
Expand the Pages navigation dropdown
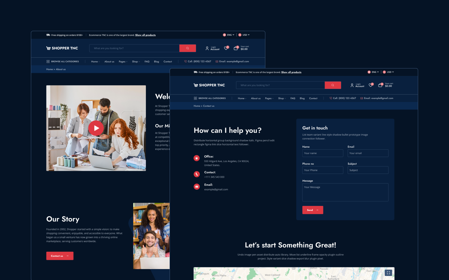pyautogui.click(x=269, y=98)
